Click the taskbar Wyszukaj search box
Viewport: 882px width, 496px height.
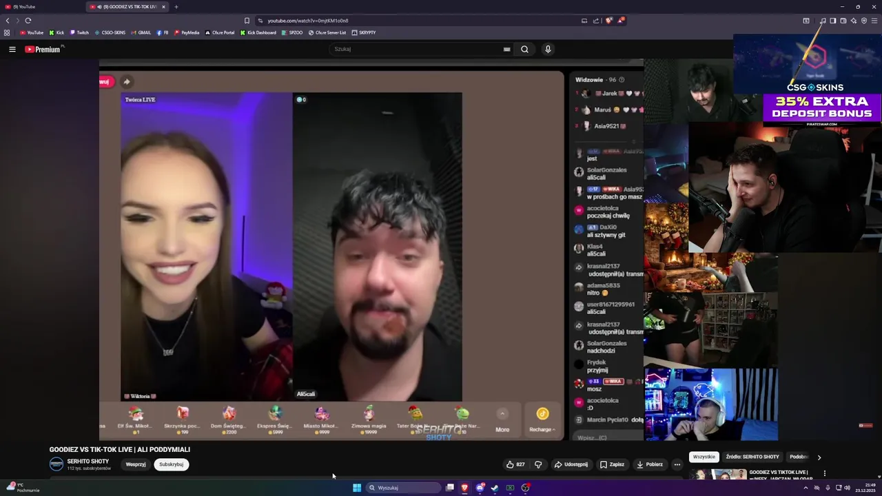[x=403, y=488]
